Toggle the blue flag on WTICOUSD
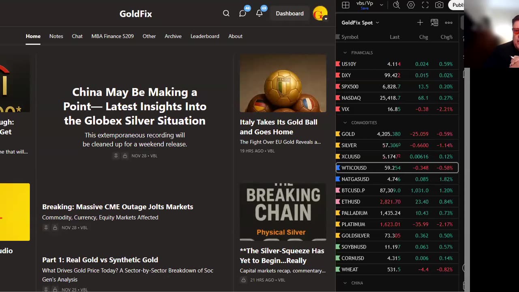 (338, 168)
